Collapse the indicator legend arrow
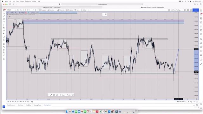Viewport: 203px width, 114px height. tap(8, 18)
